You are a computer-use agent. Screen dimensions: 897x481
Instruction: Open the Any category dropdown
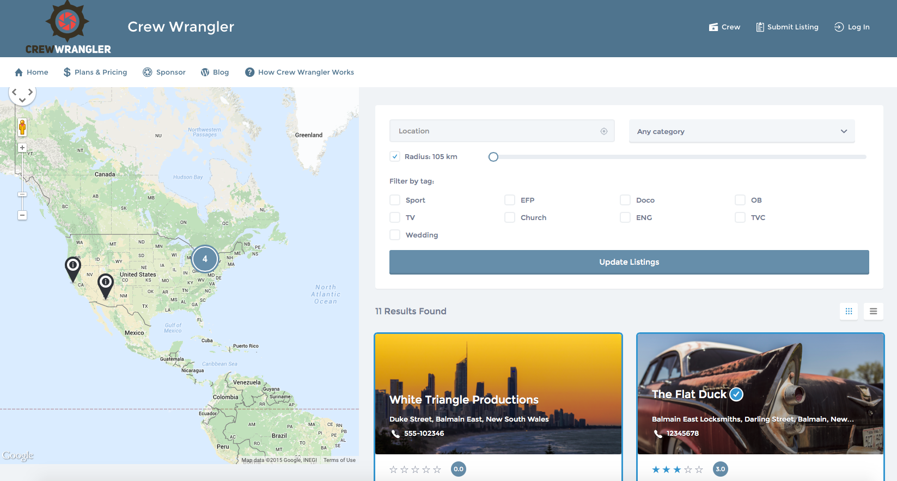tap(741, 131)
